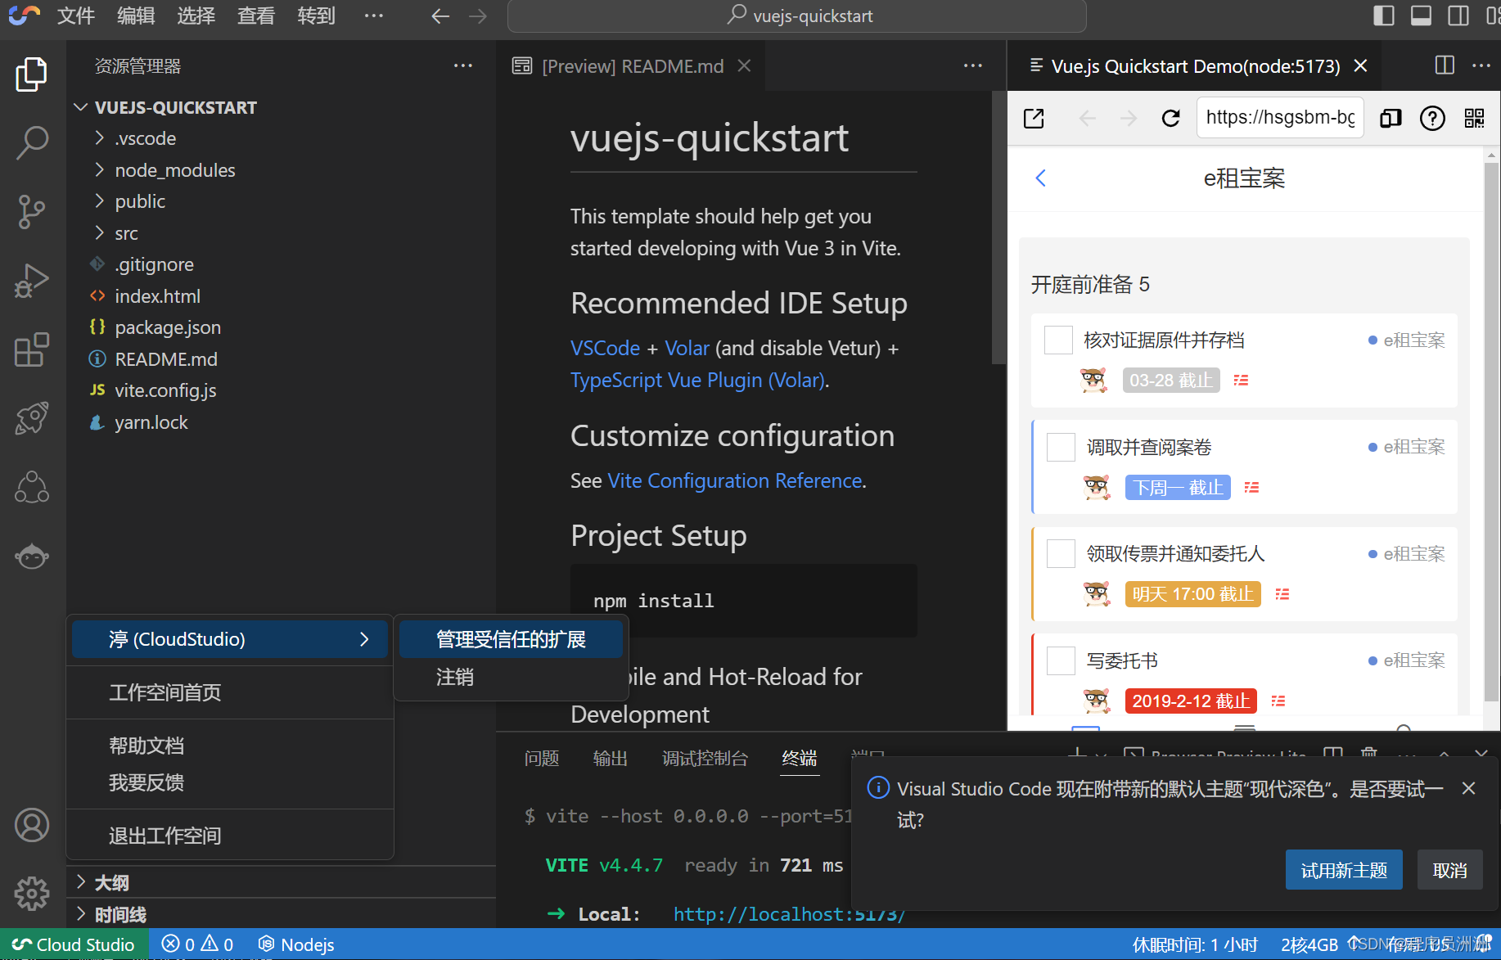Image resolution: width=1501 pixels, height=960 pixels.
Task: Expand the 时间线 timeline section
Action: (x=81, y=914)
